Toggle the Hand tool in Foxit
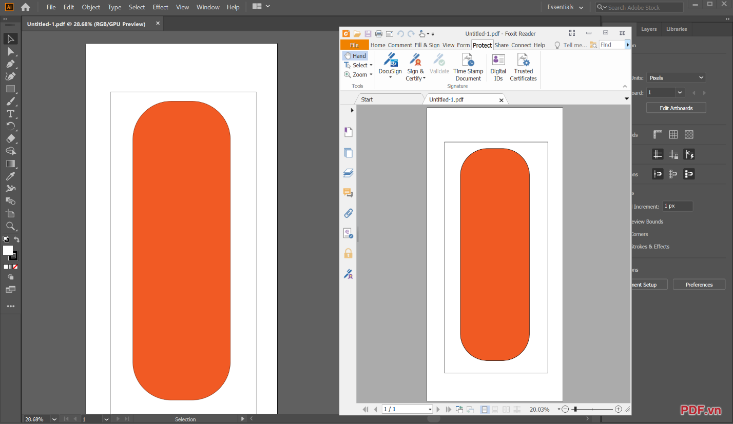733x424 pixels. [x=355, y=56]
